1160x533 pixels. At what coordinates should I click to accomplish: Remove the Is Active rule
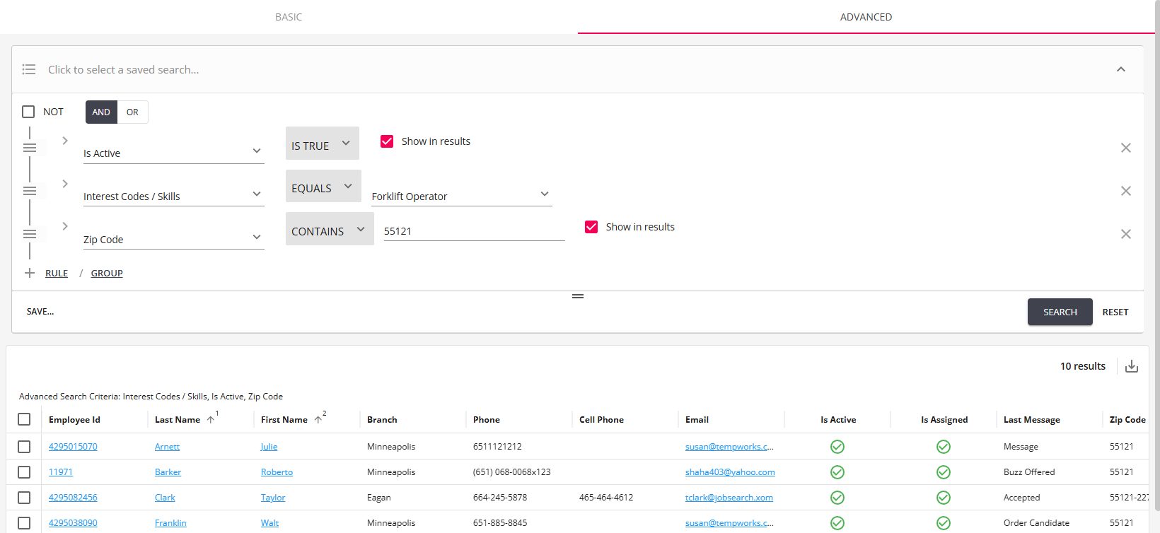point(1126,148)
